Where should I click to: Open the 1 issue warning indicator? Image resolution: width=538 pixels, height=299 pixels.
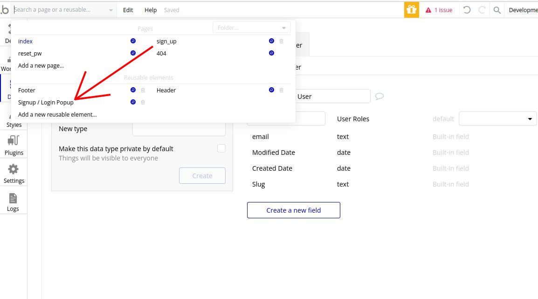pos(439,10)
